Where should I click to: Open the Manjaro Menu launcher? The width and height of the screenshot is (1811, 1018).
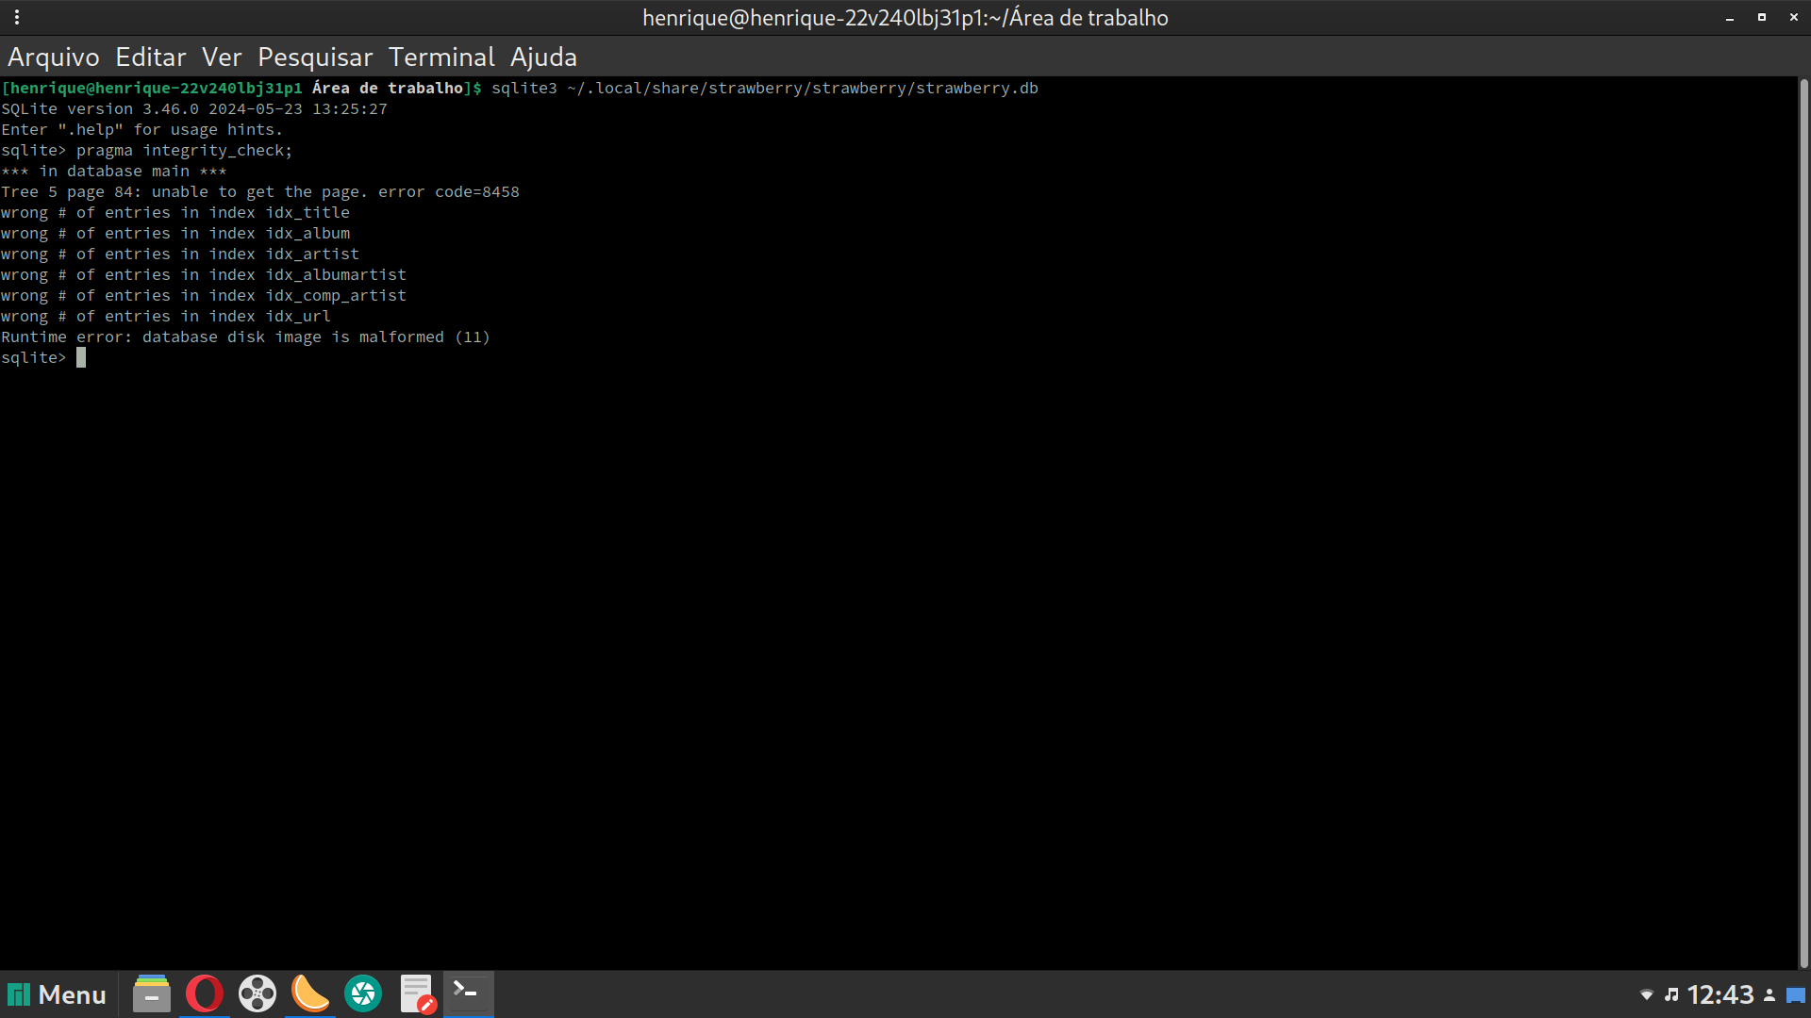tap(58, 994)
